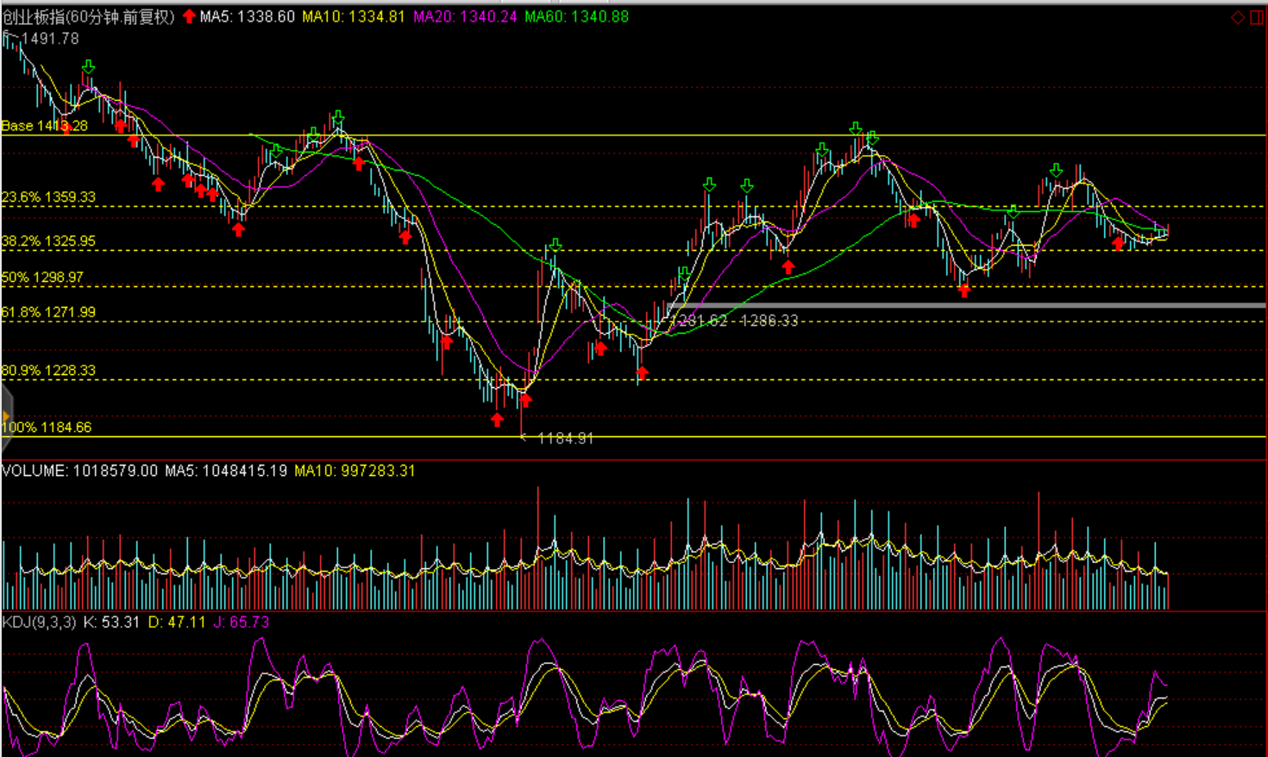This screenshot has height=757, width=1268.
Task: Click the rightmost red buy arrow on chart
Action: [1119, 244]
